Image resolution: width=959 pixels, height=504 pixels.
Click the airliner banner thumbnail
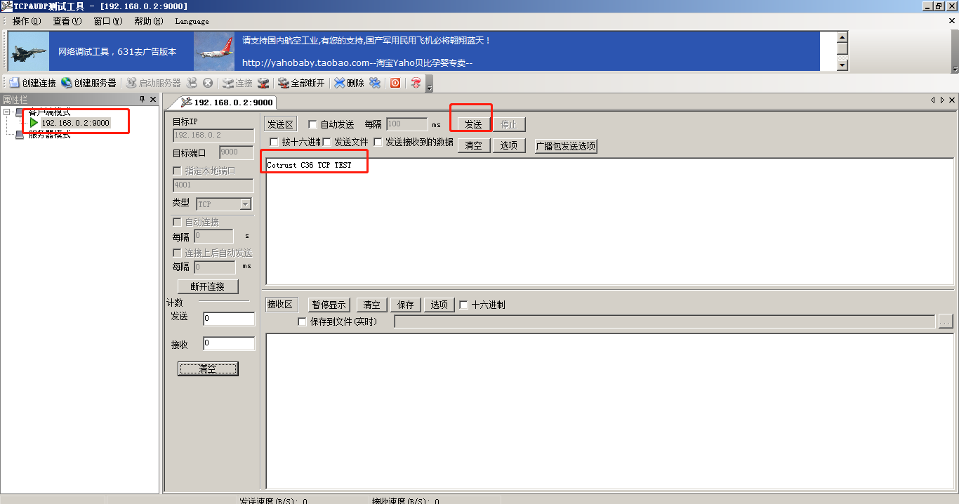click(x=214, y=51)
